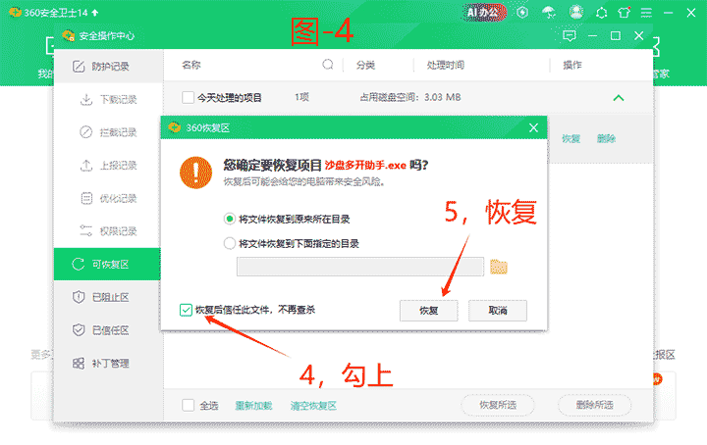
Task: Open 拦截记录 in the sidebar
Action: coord(108,132)
